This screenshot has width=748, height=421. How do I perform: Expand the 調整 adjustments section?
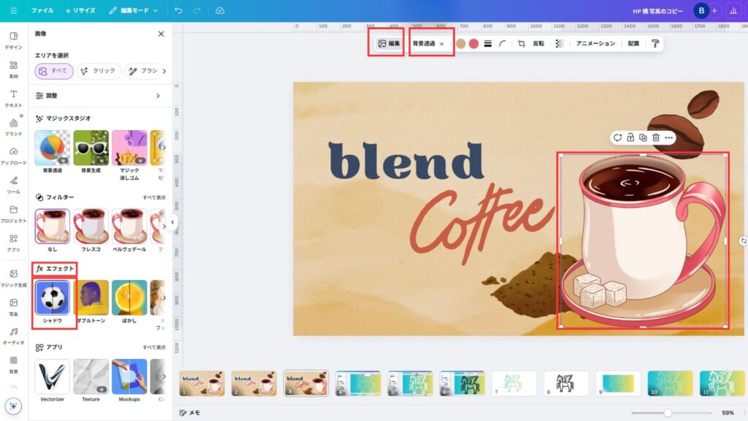tap(158, 96)
